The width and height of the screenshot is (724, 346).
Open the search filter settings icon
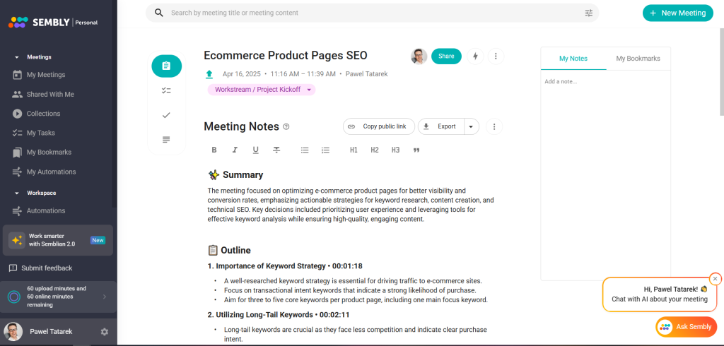(588, 13)
